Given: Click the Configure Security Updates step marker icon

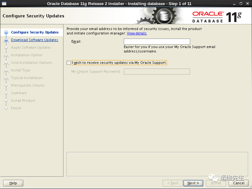Looking at the screenshot, I should [6, 32].
